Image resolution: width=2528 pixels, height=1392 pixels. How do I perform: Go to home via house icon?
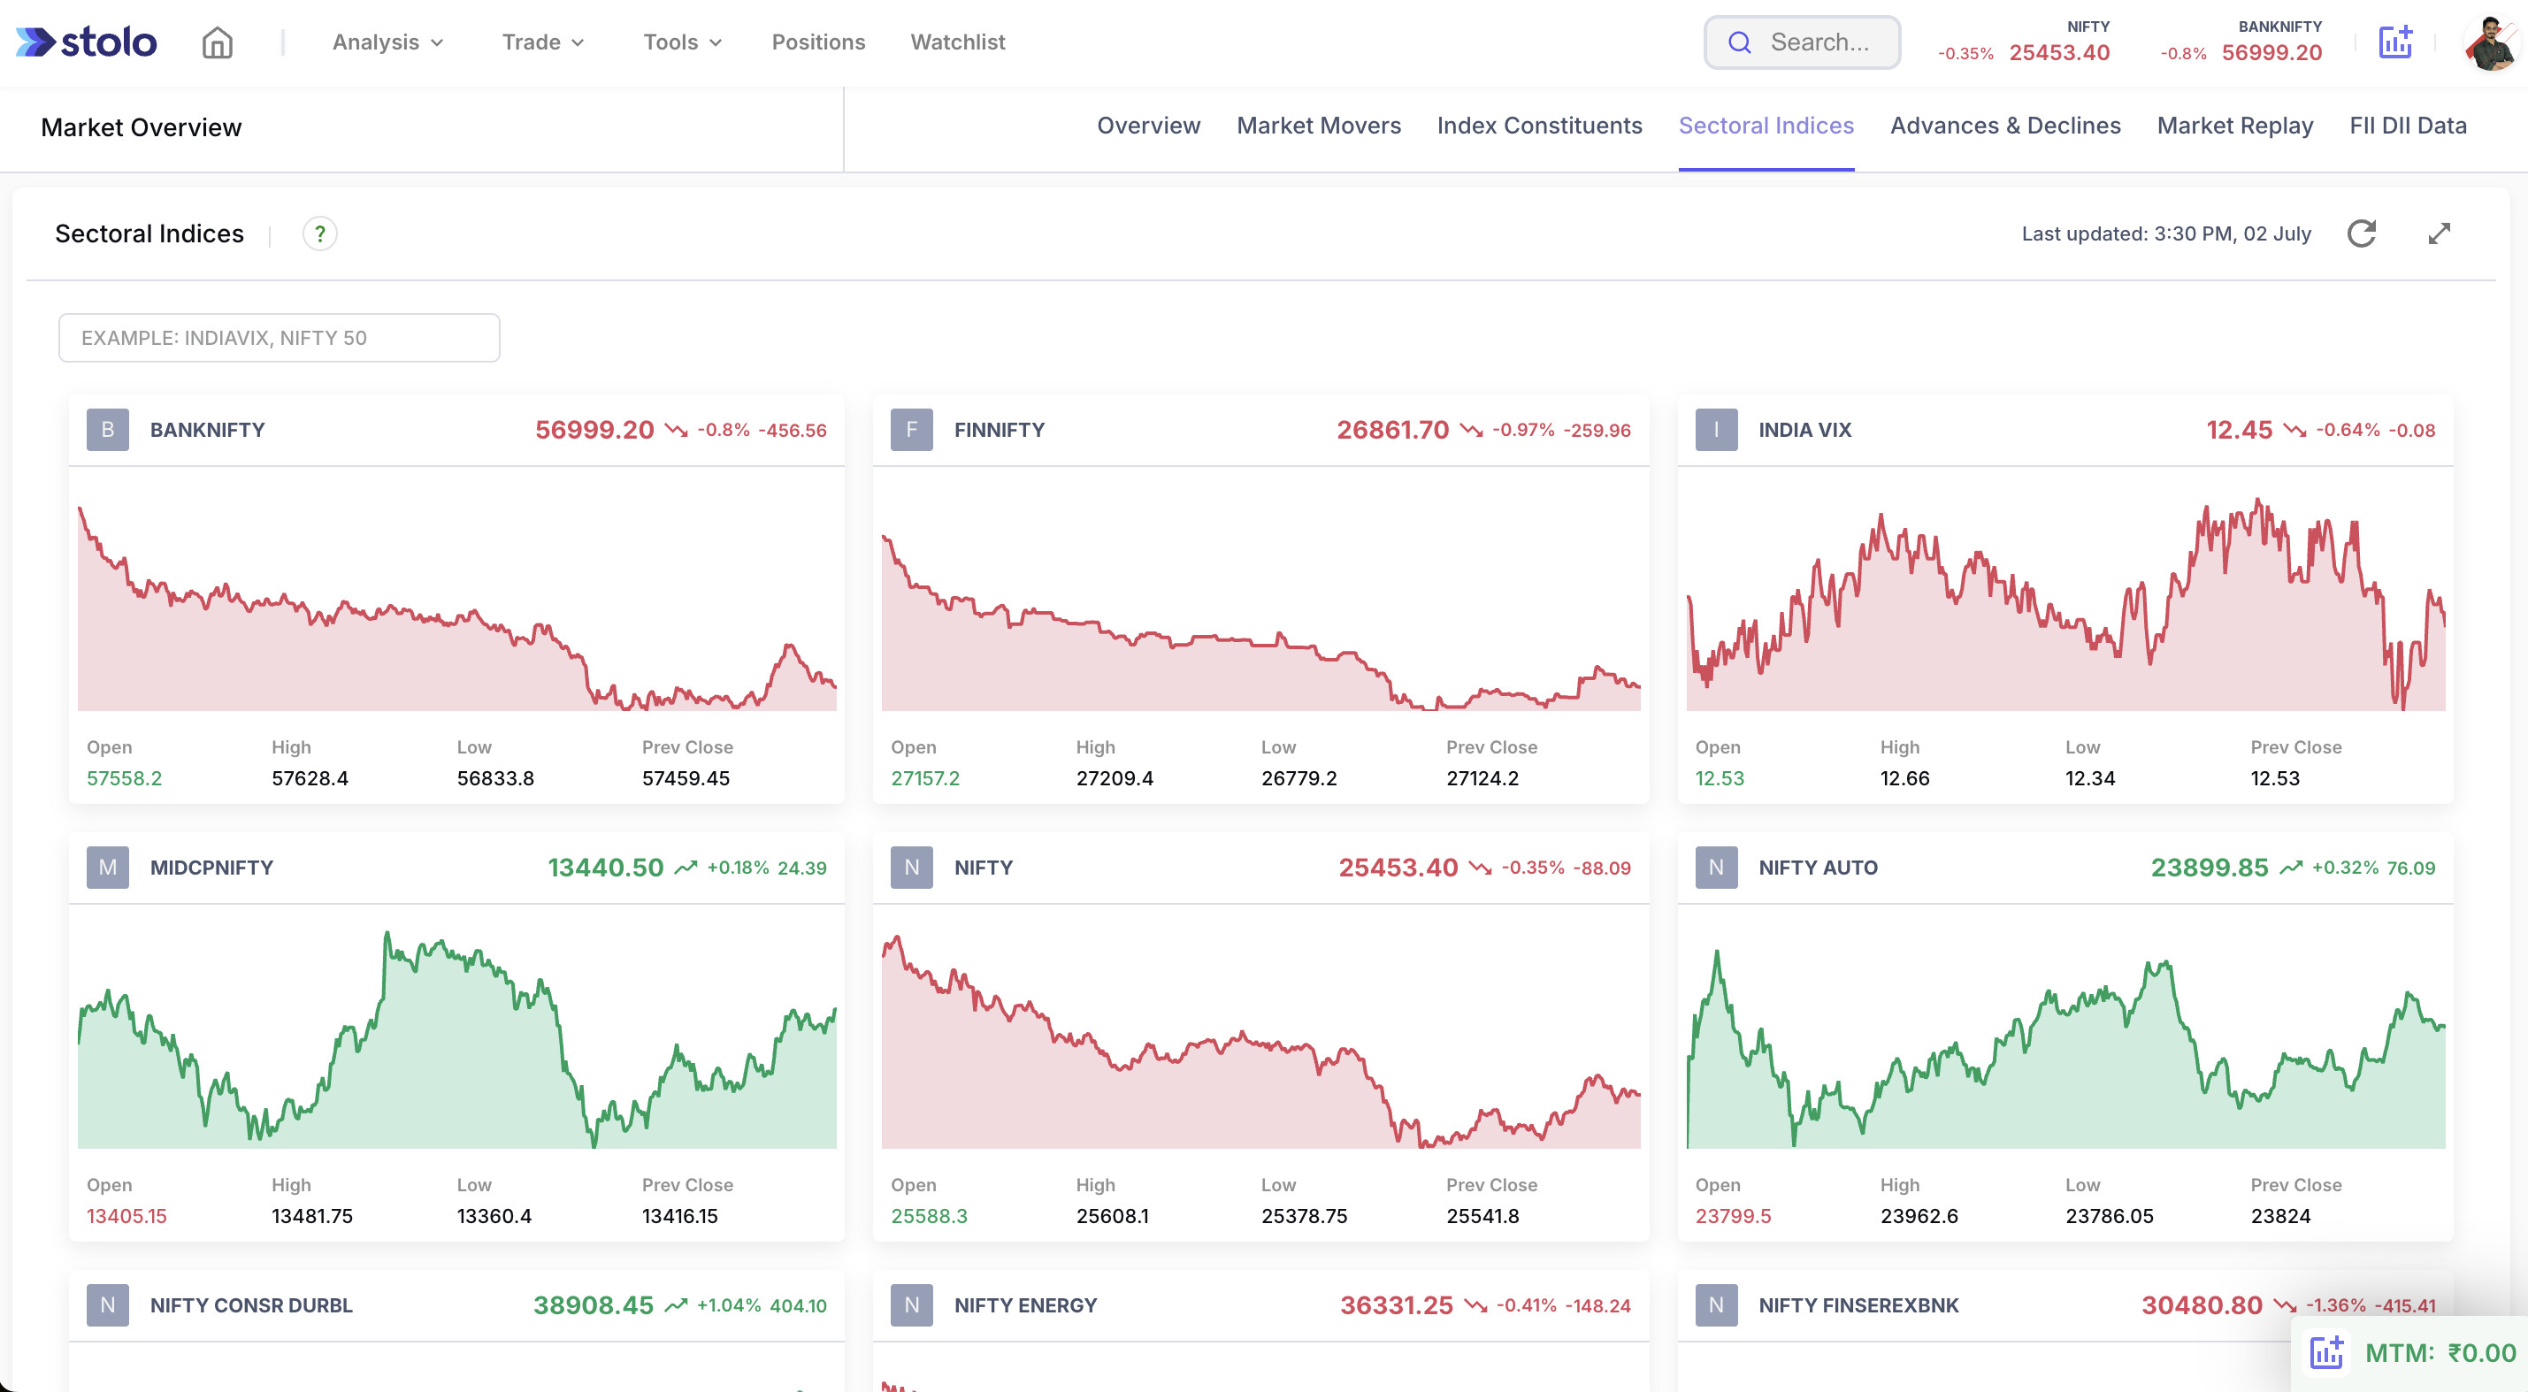tap(217, 42)
